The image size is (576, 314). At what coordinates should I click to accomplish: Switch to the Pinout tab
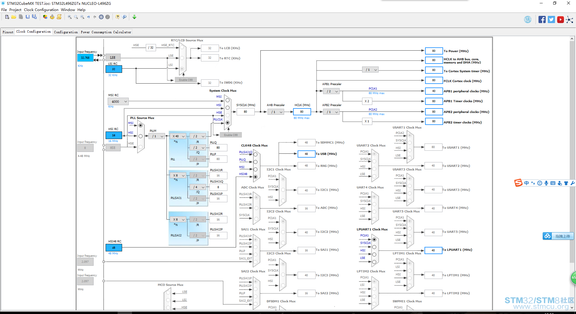pyautogui.click(x=8, y=32)
